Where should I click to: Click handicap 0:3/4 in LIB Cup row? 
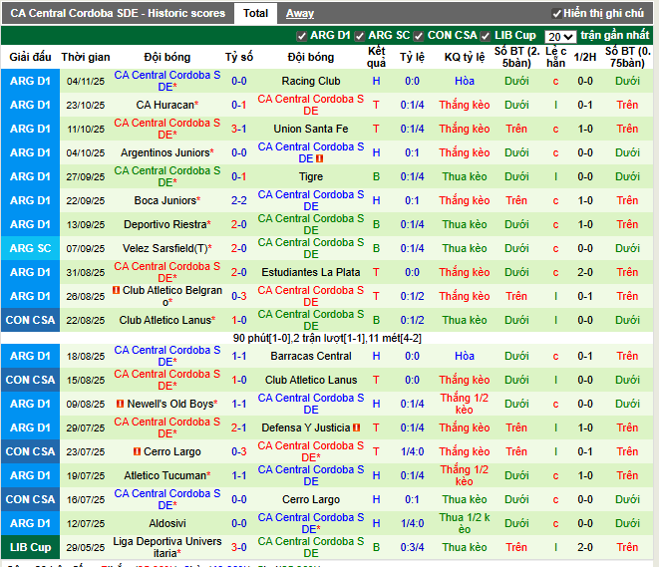coord(412,547)
